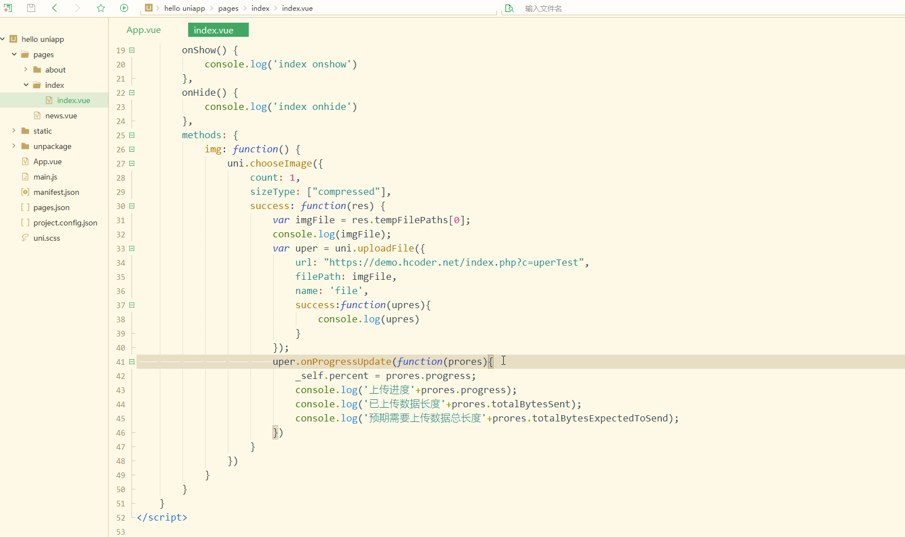Click the closing </script> tag
The height and width of the screenshot is (537, 905).
(162, 517)
